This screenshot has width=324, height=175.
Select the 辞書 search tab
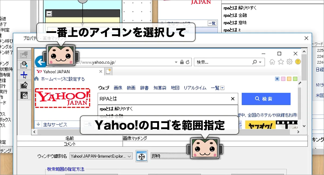(x=144, y=88)
